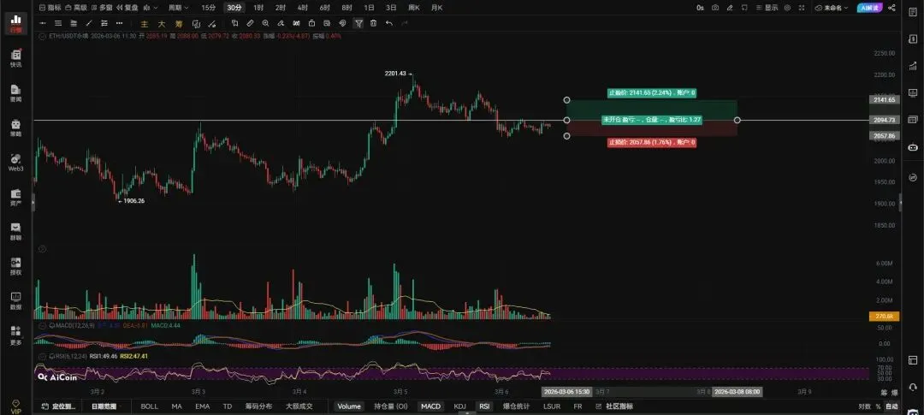Image resolution: width=924 pixels, height=415 pixels.
Task: Toggle the Volume indicator
Action: [x=349, y=406]
